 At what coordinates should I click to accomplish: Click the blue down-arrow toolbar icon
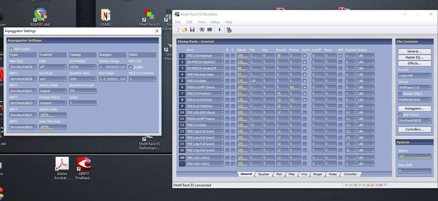tap(220, 30)
